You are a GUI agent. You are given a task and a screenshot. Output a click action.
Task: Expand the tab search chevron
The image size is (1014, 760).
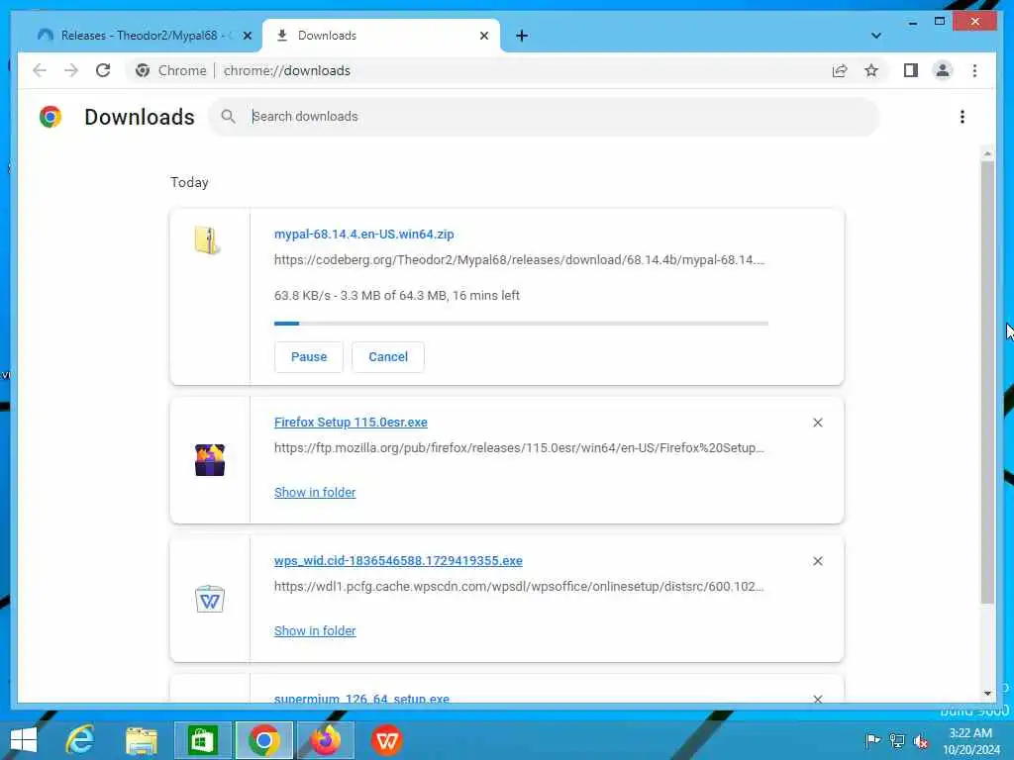[875, 36]
